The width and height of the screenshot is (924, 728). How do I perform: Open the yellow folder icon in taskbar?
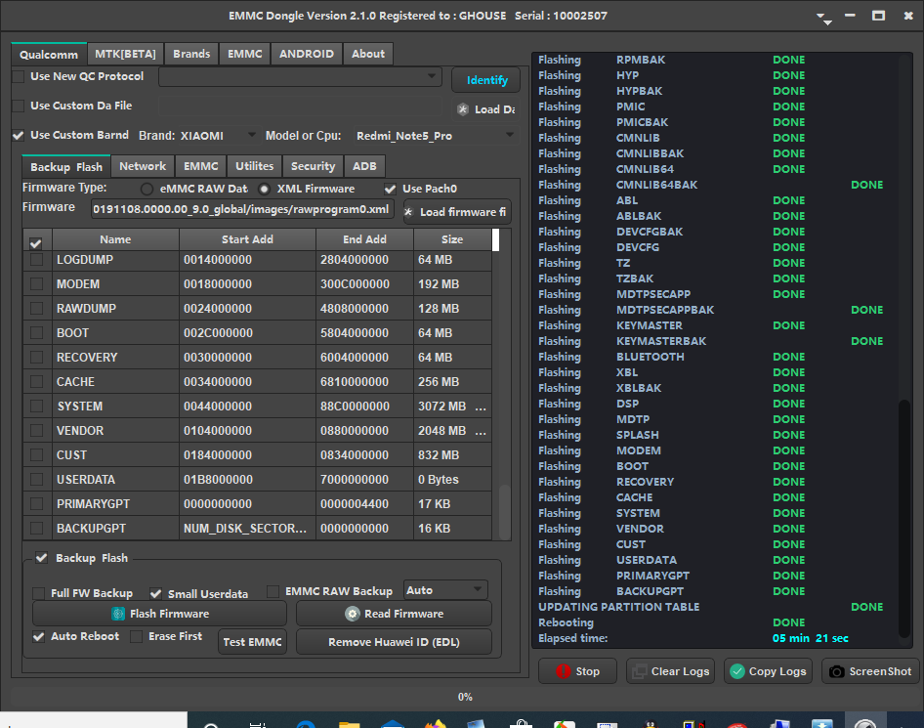point(349,725)
